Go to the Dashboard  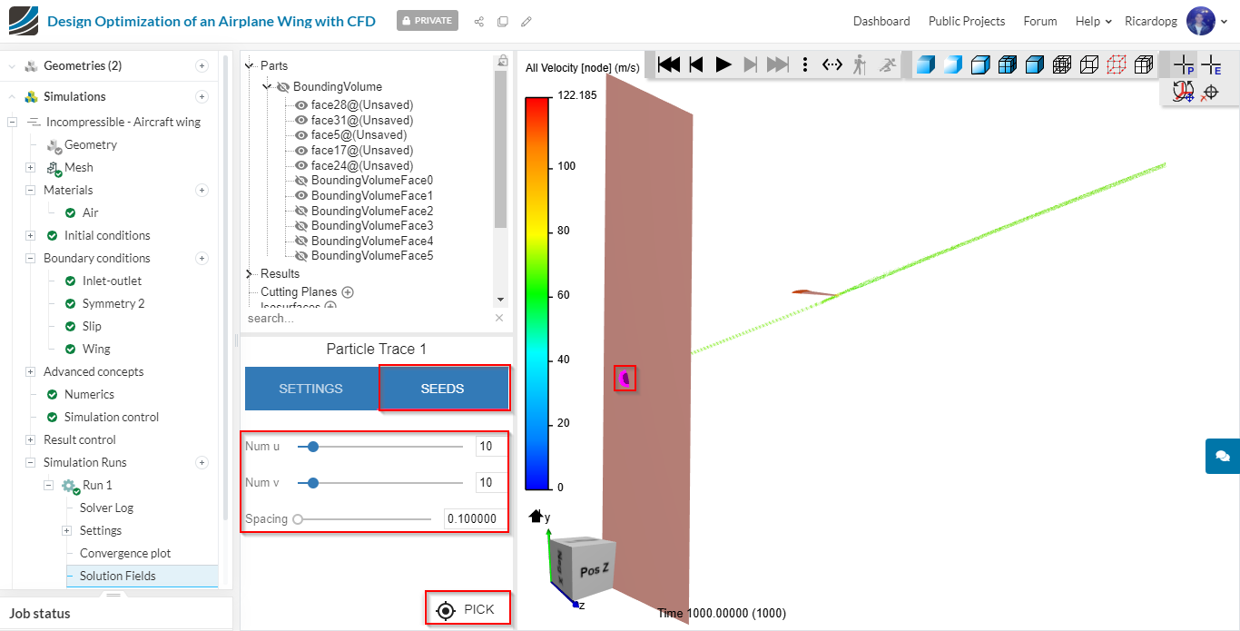click(881, 21)
